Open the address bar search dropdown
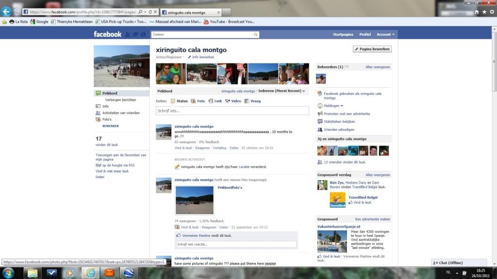 coord(145,12)
